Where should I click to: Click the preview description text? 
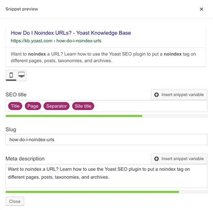point(103,57)
